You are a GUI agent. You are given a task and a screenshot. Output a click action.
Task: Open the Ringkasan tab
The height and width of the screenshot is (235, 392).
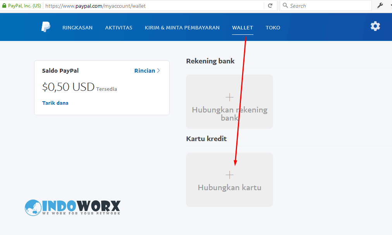click(77, 28)
